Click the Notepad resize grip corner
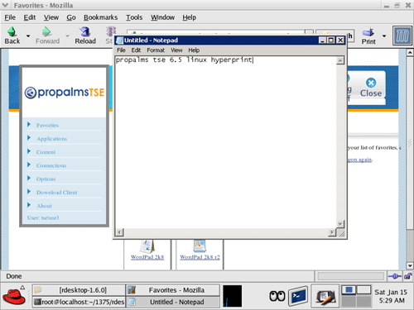This screenshot has height=310, width=414. pyautogui.click(x=341, y=233)
